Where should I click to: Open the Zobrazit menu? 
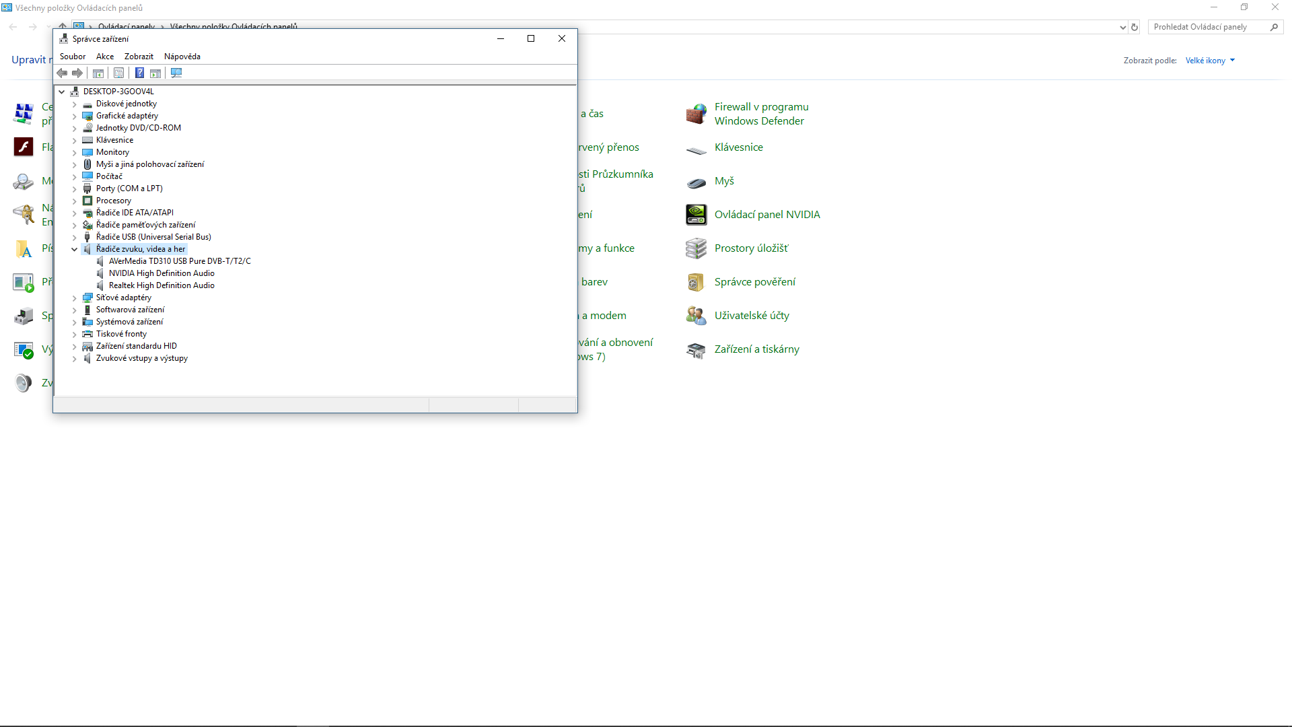[139, 57]
